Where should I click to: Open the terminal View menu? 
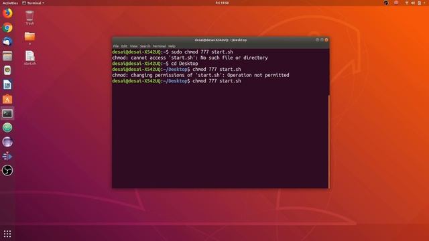[x=133, y=46]
